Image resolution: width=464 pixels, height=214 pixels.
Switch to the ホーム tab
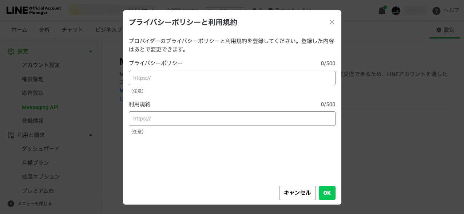coord(19,30)
